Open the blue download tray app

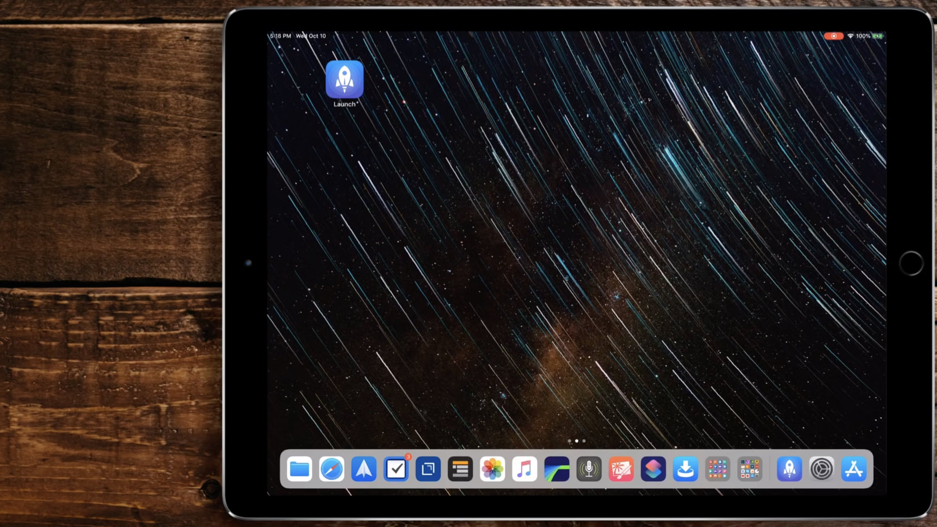coord(686,469)
